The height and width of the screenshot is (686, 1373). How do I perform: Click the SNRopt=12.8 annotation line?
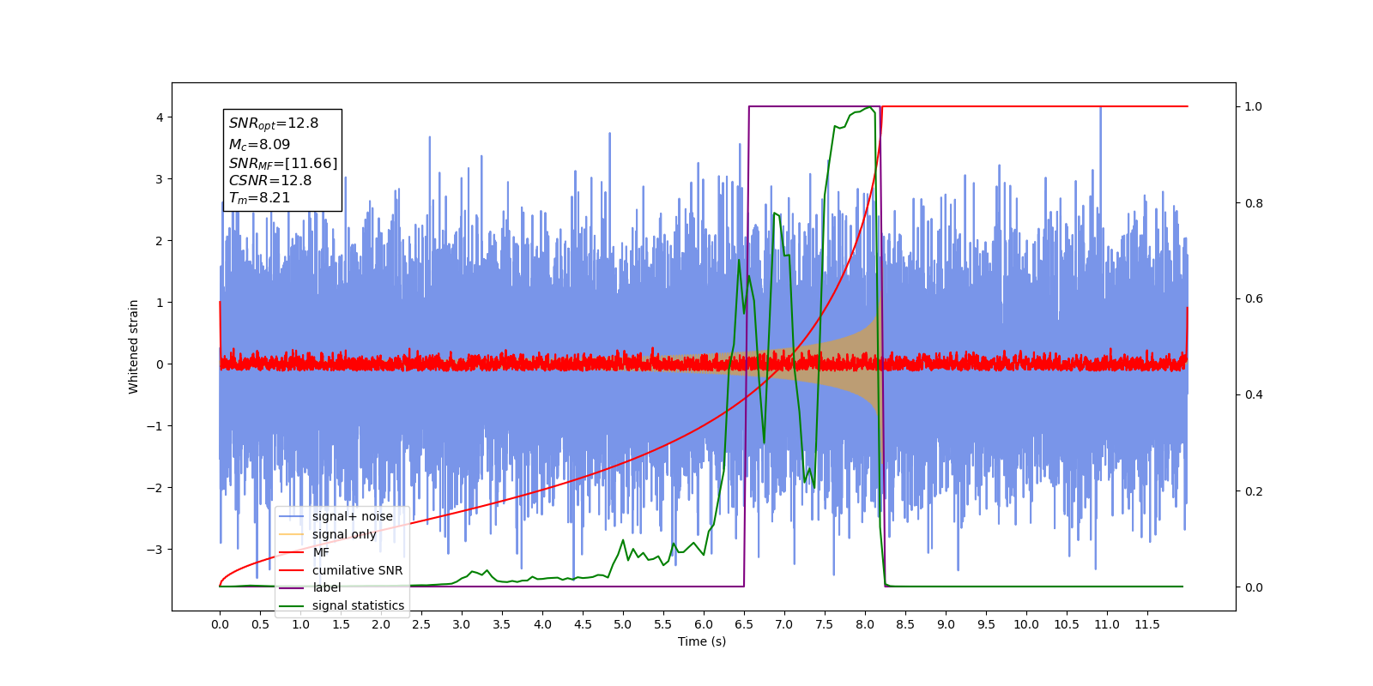point(274,123)
